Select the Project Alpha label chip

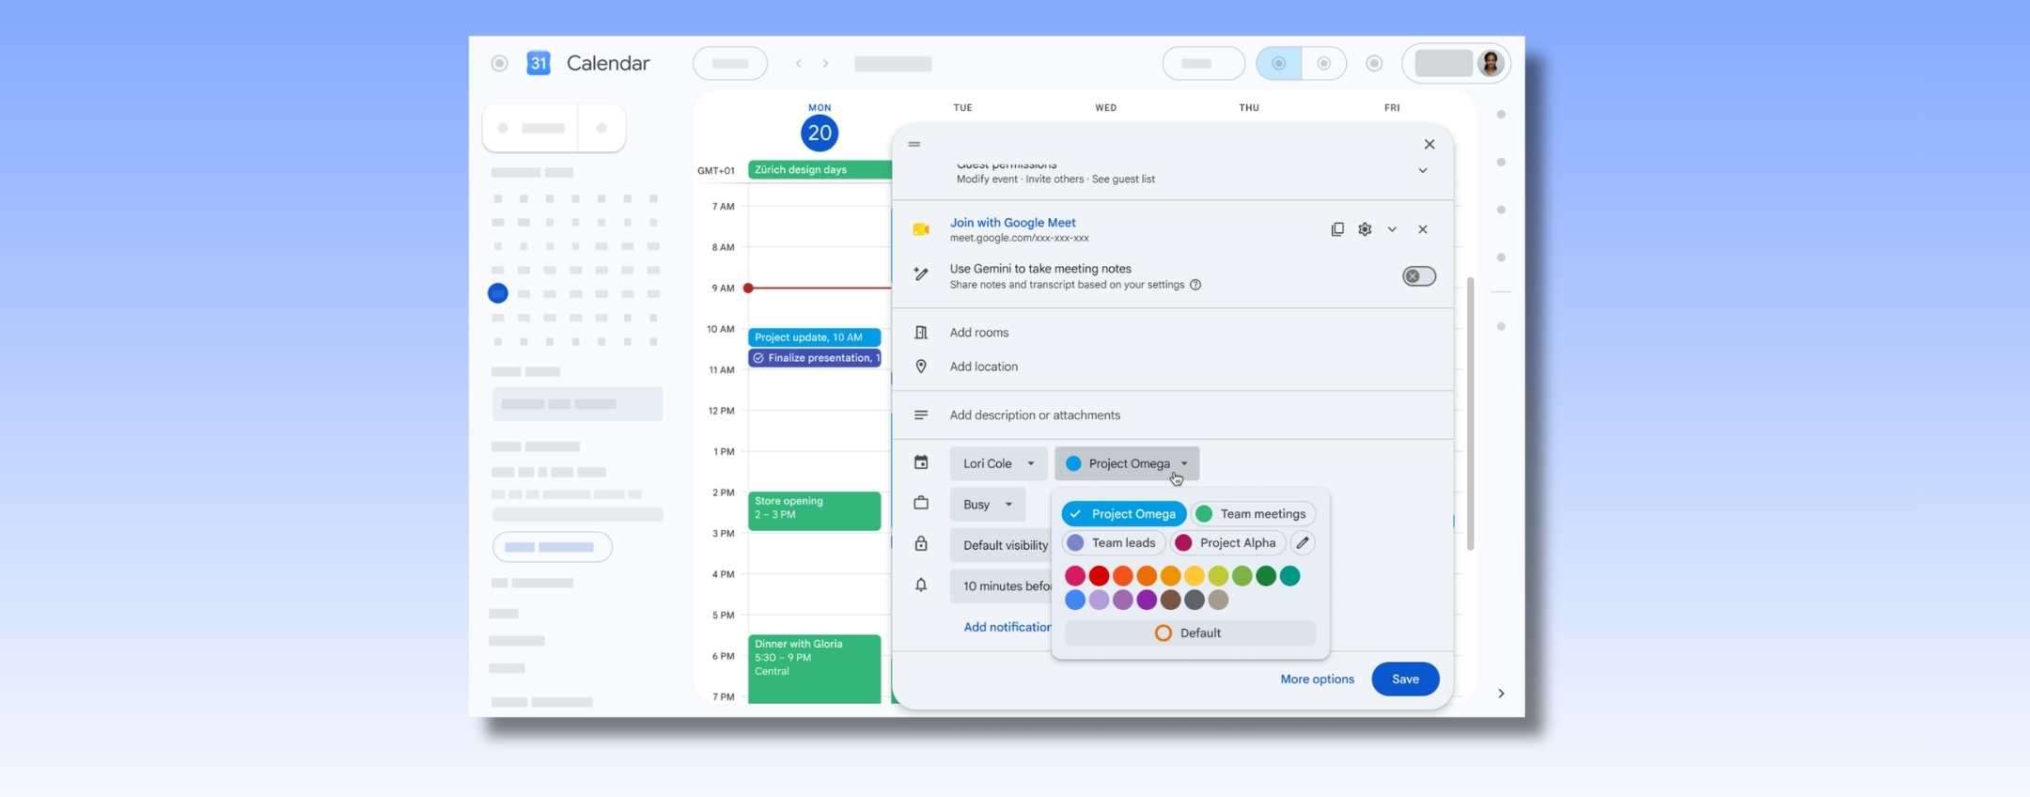click(1227, 542)
